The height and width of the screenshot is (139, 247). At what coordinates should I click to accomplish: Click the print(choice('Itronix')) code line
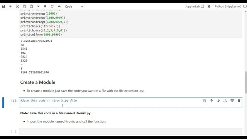40,26
